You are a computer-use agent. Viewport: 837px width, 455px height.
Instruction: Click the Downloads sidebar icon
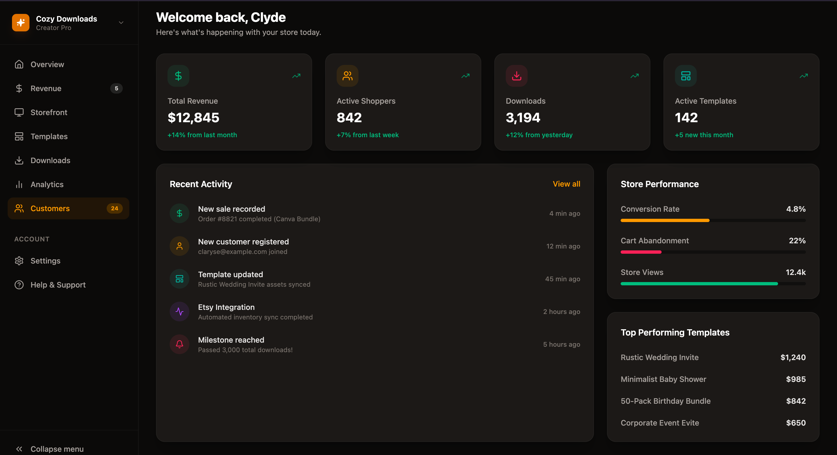(x=19, y=160)
